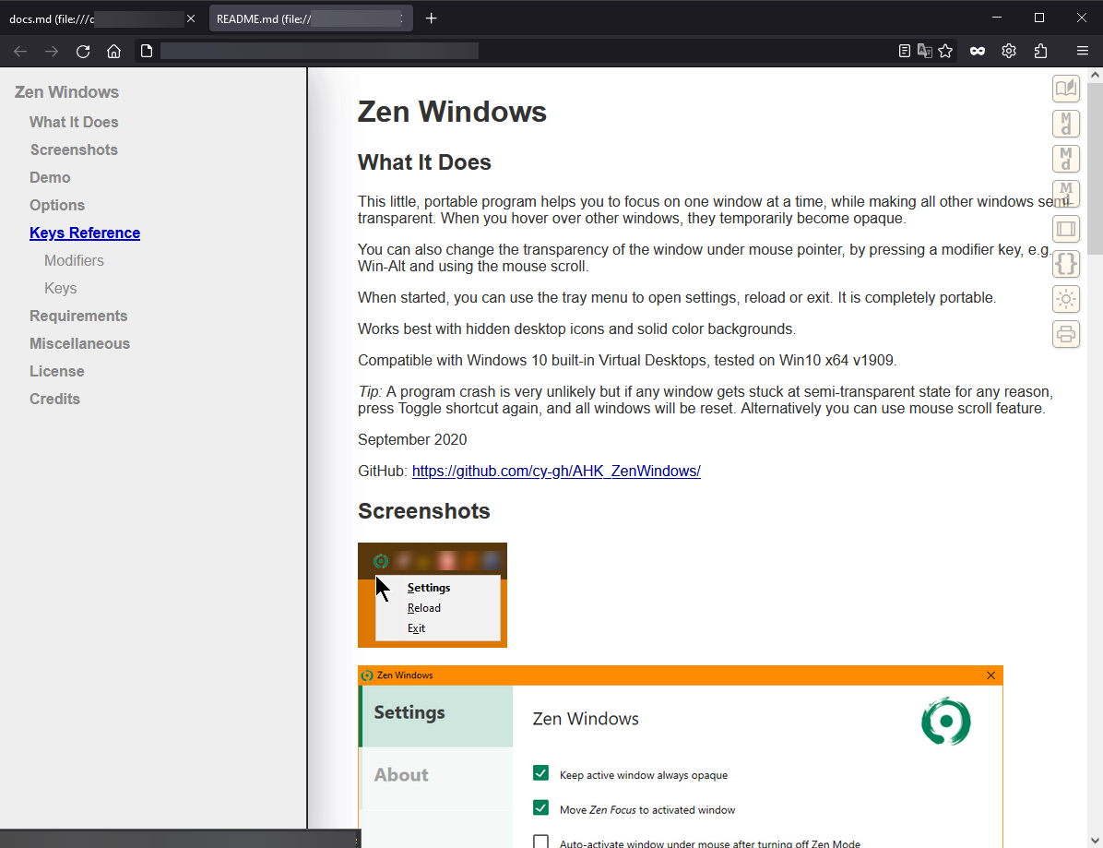Open Options in the sidebar outline
Screen dimensions: 1103x848
[x=57, y=206]
